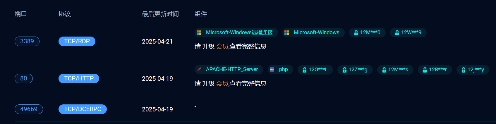Select port 3389 badge
This screenshot has height=124, width=496.
pos(27,41)
